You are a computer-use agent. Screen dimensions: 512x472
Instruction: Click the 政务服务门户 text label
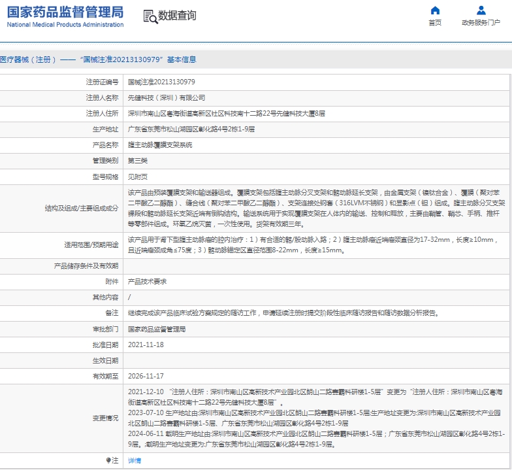coord(481,22)
